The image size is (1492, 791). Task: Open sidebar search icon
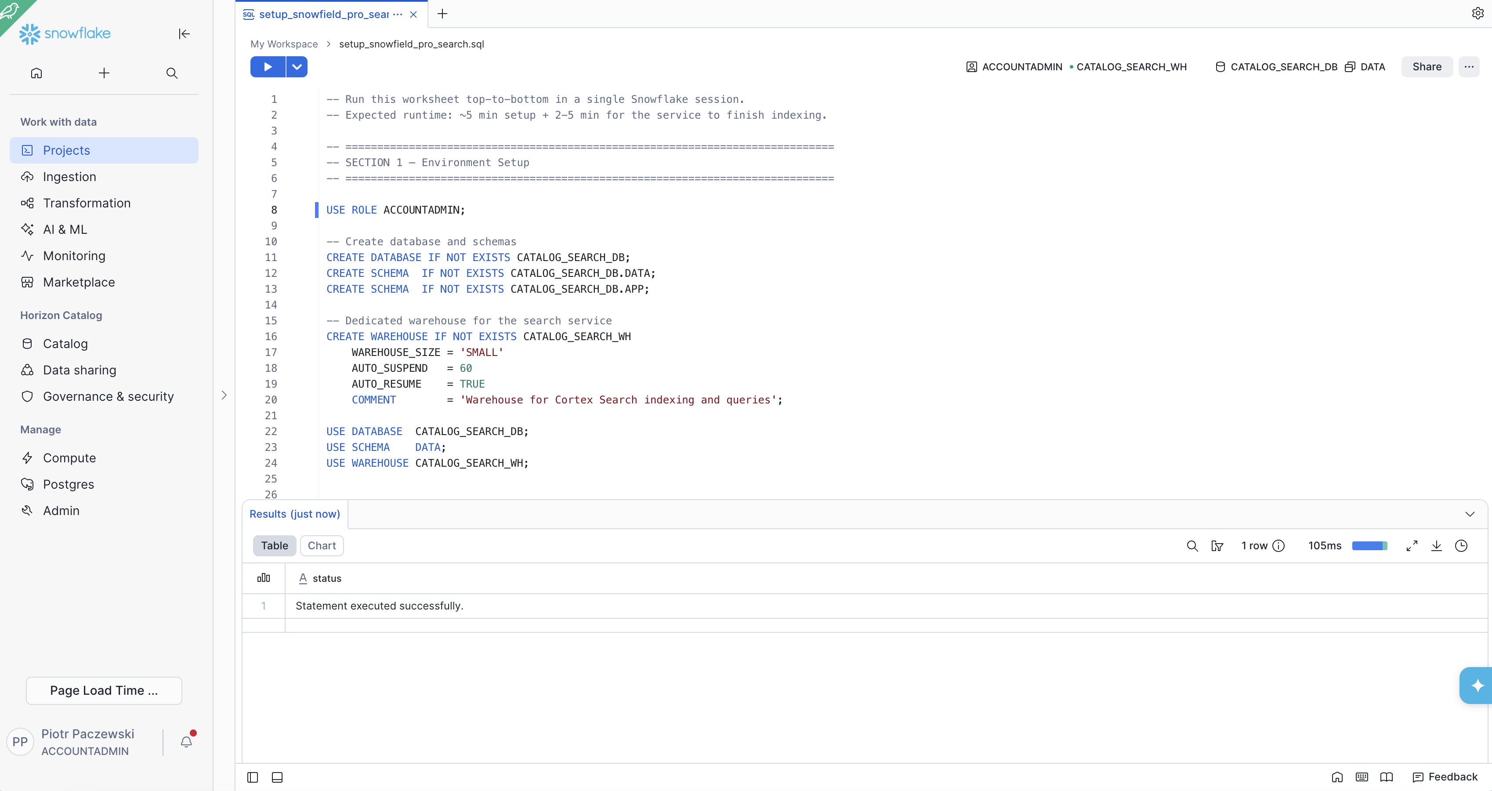click(x=171, y=73)
